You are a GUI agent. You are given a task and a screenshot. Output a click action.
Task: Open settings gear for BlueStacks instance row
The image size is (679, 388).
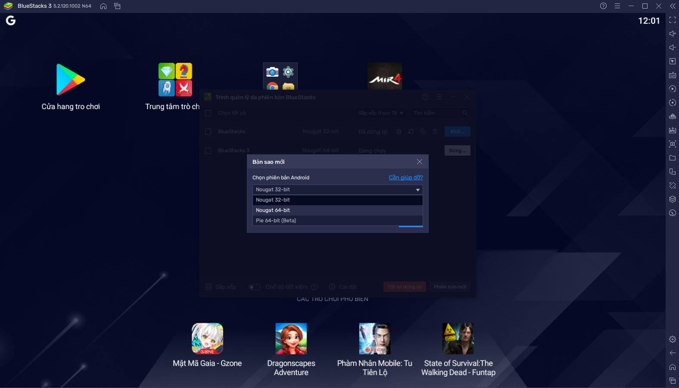(399, 131)
